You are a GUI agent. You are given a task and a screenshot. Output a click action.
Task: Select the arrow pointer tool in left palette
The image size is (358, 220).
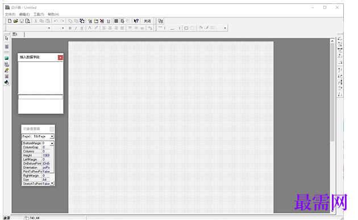point(7,38)
